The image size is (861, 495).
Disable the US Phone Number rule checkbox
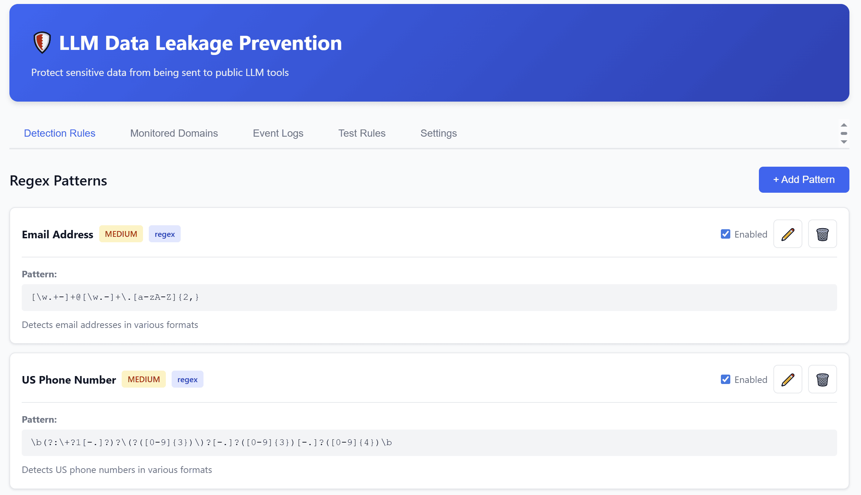[x=725, y=379]
